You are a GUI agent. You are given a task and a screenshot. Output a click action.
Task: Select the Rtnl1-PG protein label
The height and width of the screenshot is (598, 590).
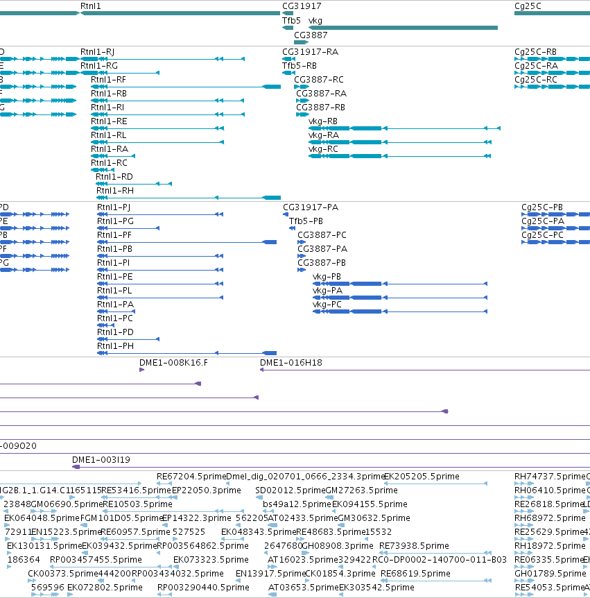[x=115, y=221]
